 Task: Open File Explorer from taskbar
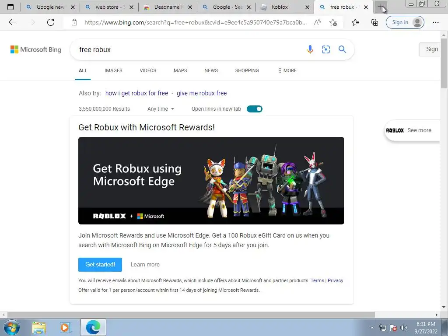point(39,328)
